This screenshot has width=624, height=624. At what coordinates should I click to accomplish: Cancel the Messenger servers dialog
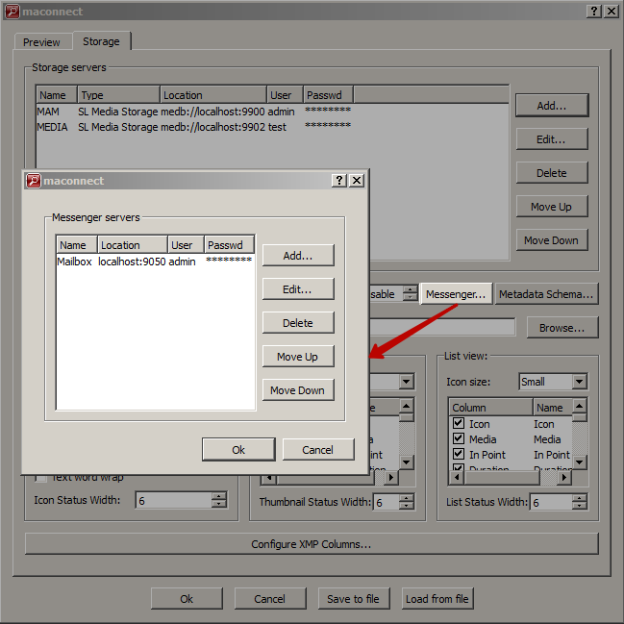point(318,450)
